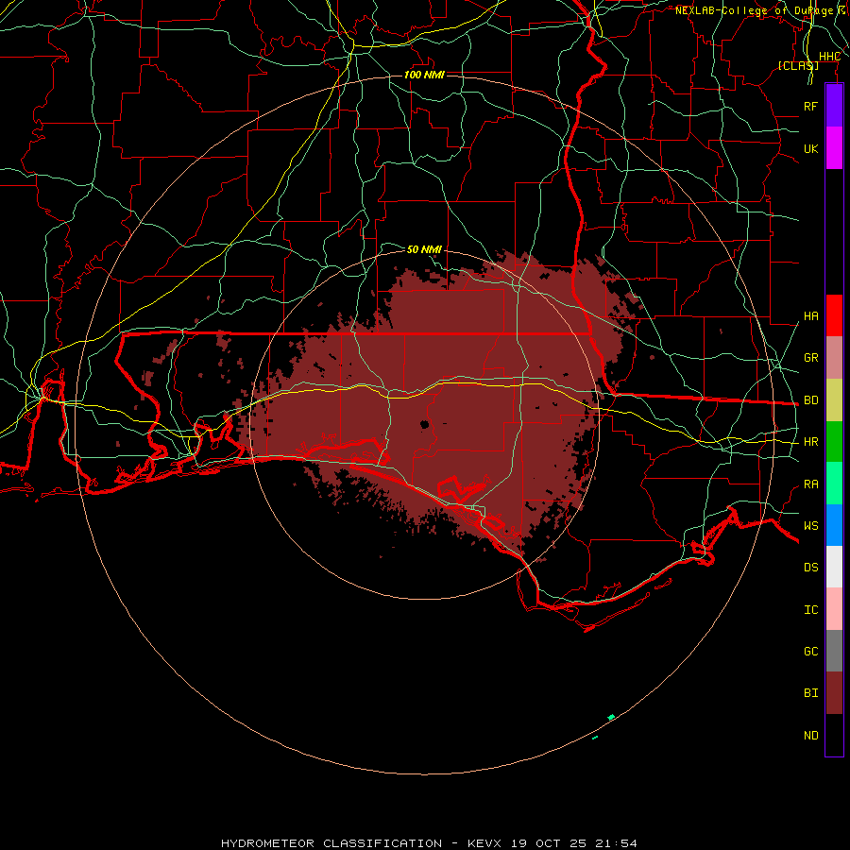Image resolution: width=850 pixels, height=850 pixels.
Task: Click the NEXLAB-College of DuPage text
Action: 754,10
